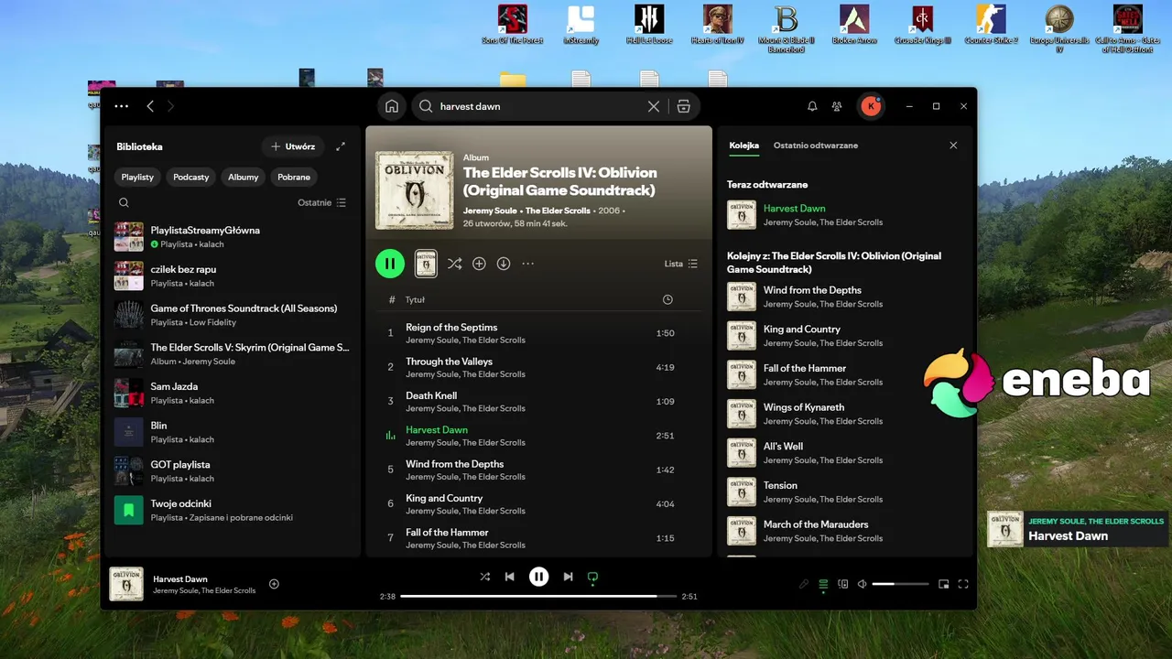This screenshot has height=659, width=1172.
Task: Skip to next track
Action: pyautogui.click(x=568, y=577)
